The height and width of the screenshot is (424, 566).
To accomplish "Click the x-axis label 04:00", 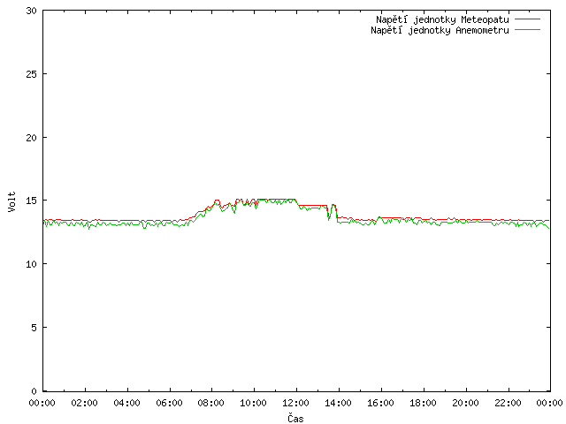I will point(127,403).
